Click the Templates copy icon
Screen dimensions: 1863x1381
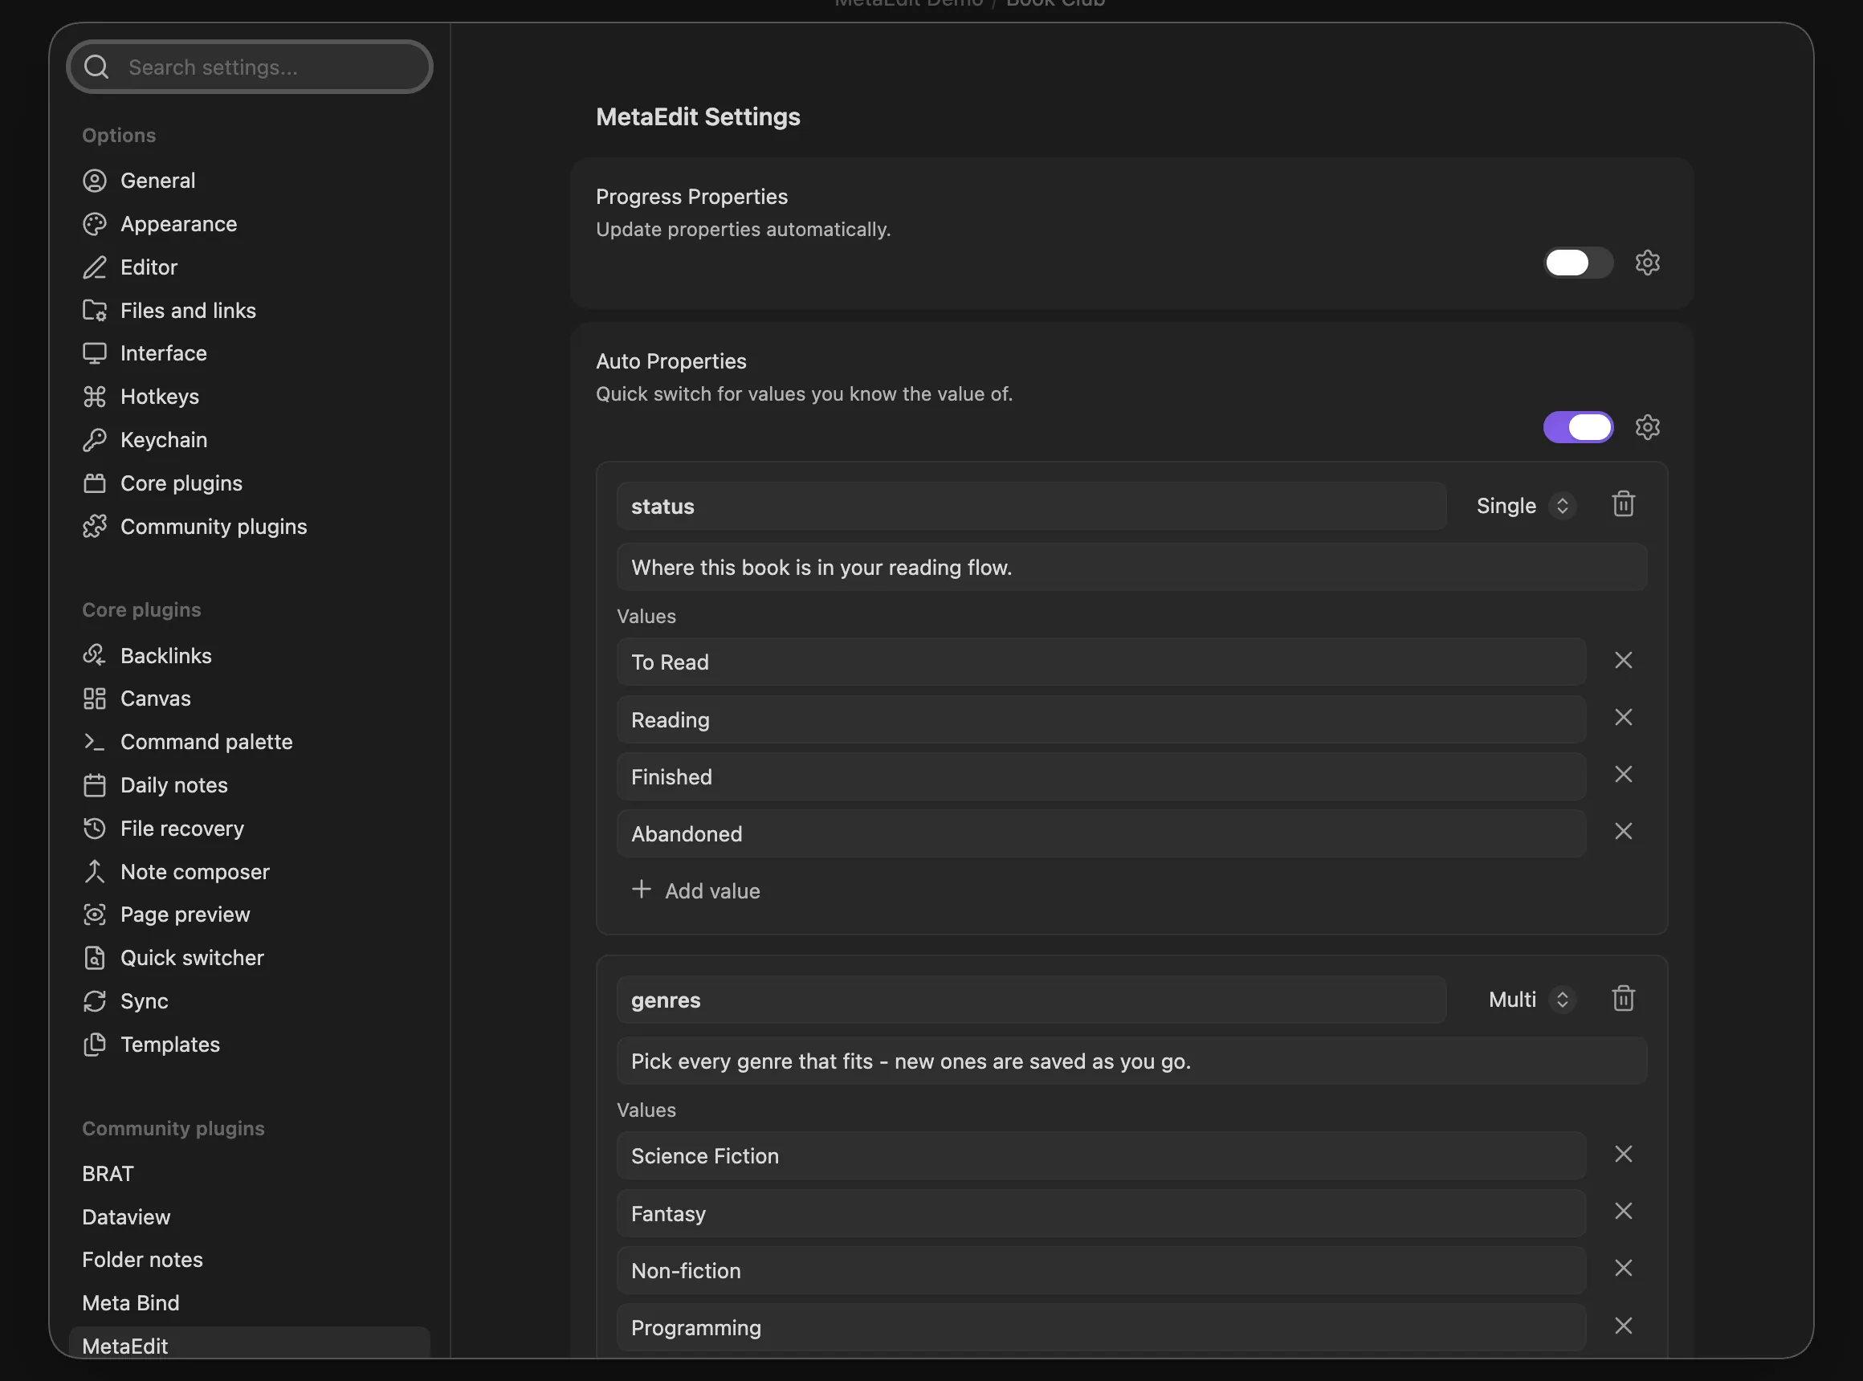pos(95,1044)
